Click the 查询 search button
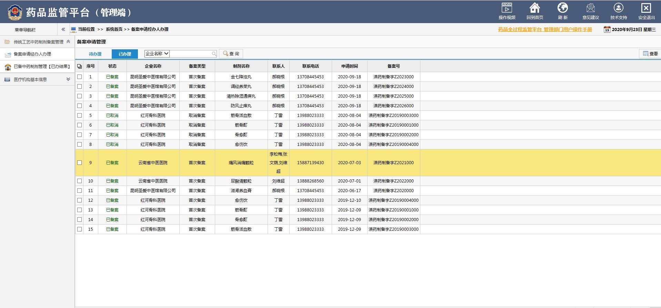Image resolution: width=661 pixels, height=308 pixels. [x=231, y=54]
